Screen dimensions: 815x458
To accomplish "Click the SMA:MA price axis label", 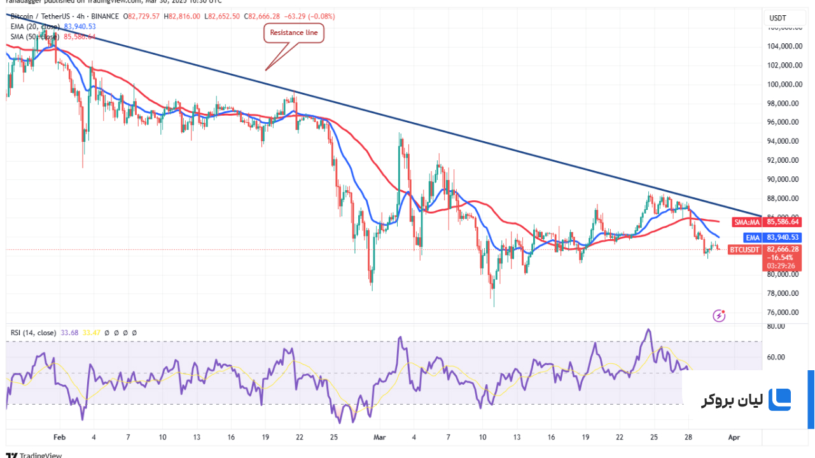I will click(746, 223).
